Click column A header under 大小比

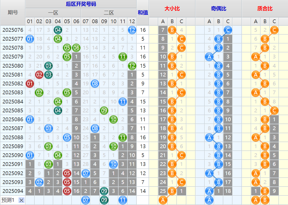(x=163, y=22)
